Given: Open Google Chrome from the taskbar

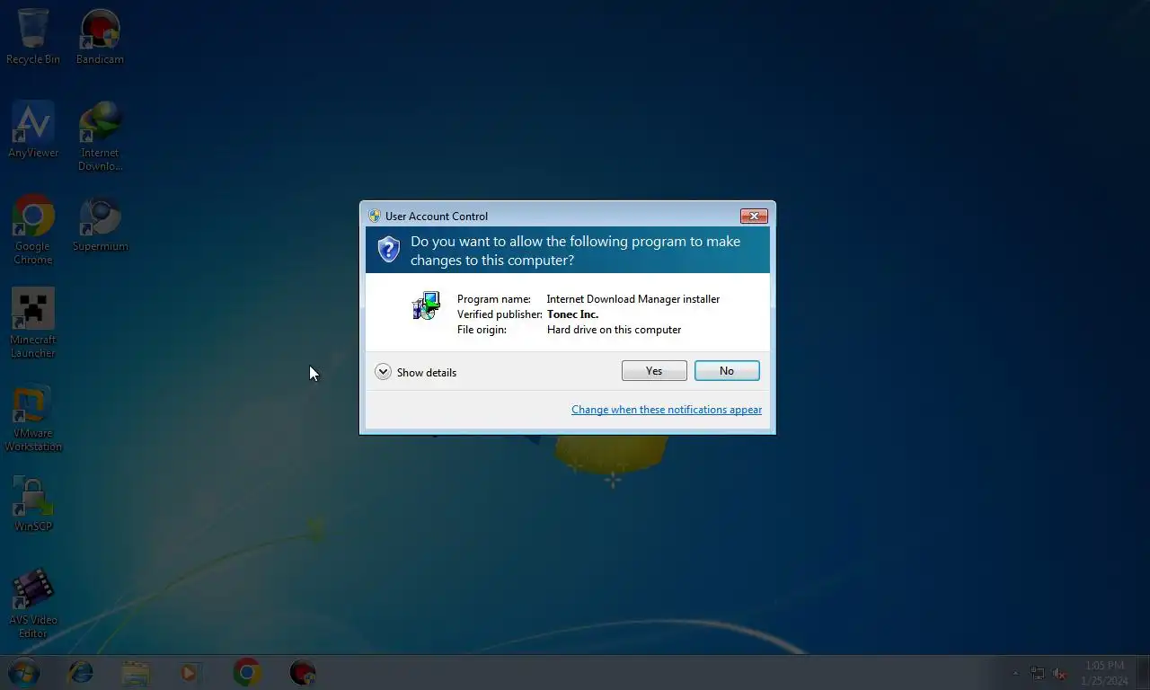Looking at the screenshot, I should [247, 672].
